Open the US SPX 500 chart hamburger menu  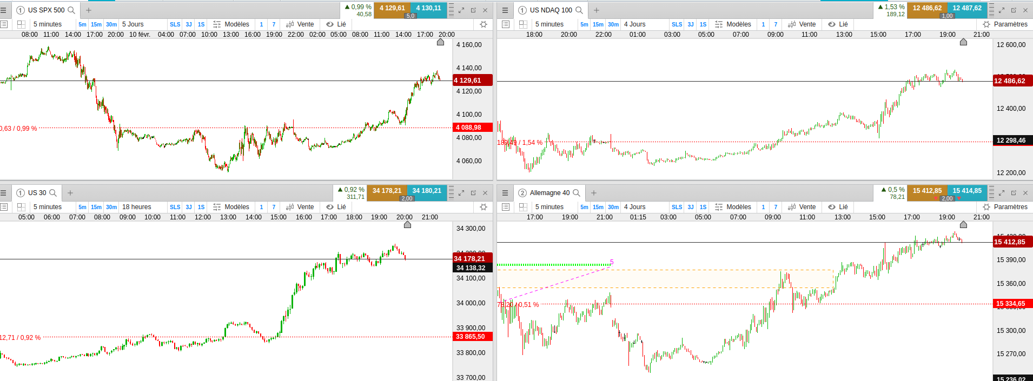[3, 10]
